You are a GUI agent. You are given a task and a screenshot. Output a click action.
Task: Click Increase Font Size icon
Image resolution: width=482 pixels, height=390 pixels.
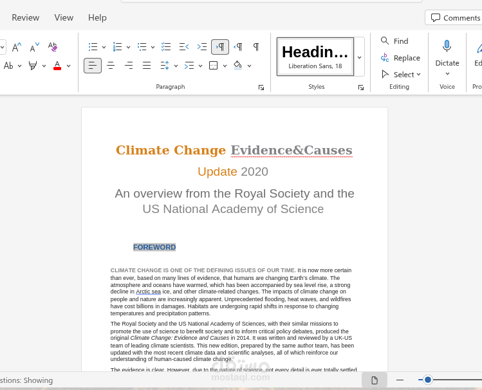(17, 47)
